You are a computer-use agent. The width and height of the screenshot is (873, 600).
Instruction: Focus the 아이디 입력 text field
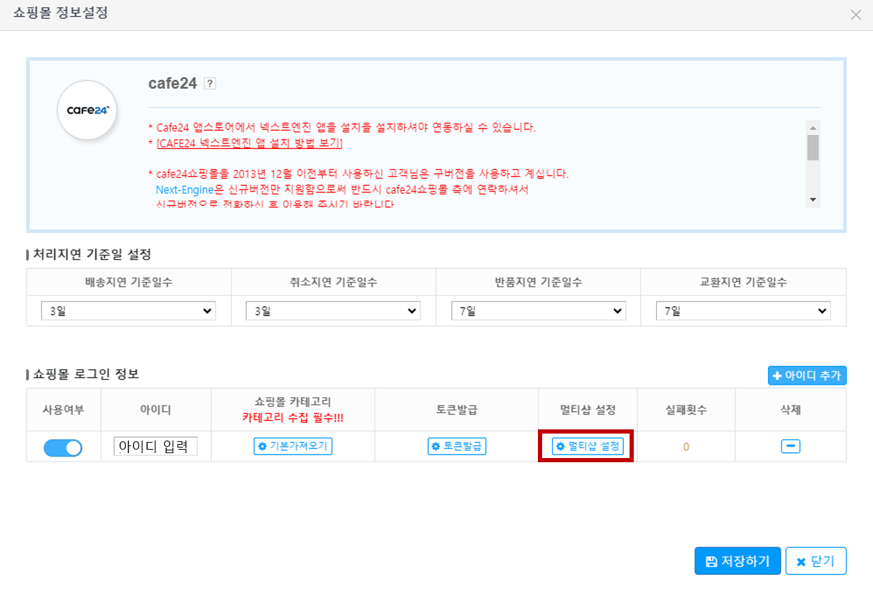(x=156, y=446)
